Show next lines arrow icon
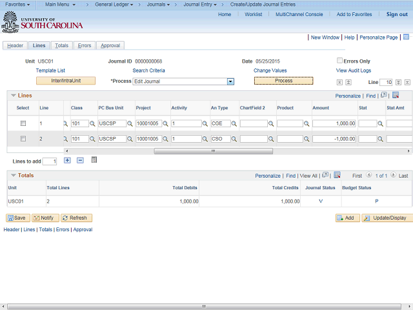This screenshot has height=310, width=413. 399,83
